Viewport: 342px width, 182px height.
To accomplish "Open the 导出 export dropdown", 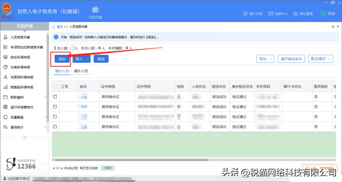I will [265, 59].
